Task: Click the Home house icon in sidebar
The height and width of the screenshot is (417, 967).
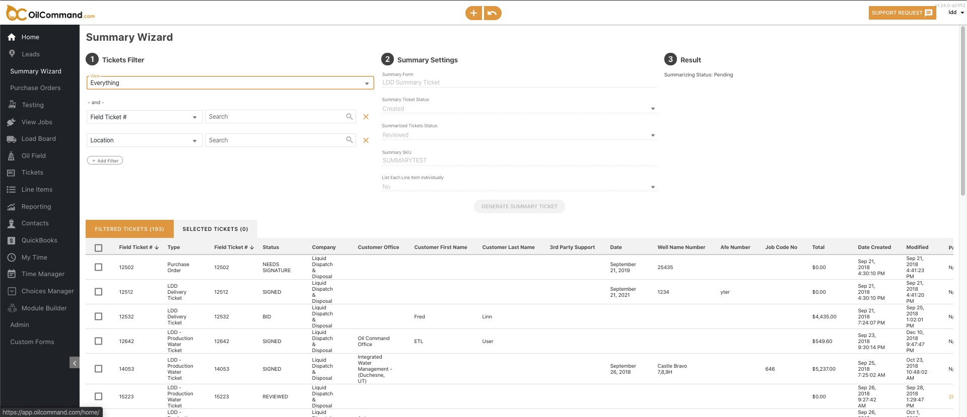Action: (x=12, y=37)
